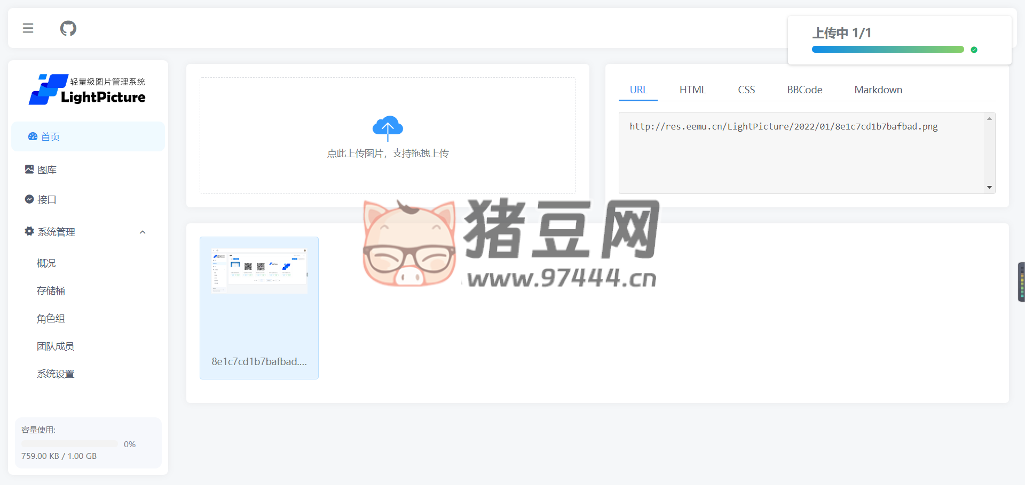The image size is (1025, 485).
Task: Switch to the CSS tab
Action: point(746,90)
